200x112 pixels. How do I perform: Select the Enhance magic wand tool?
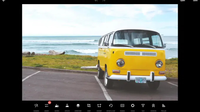(36, 106)
